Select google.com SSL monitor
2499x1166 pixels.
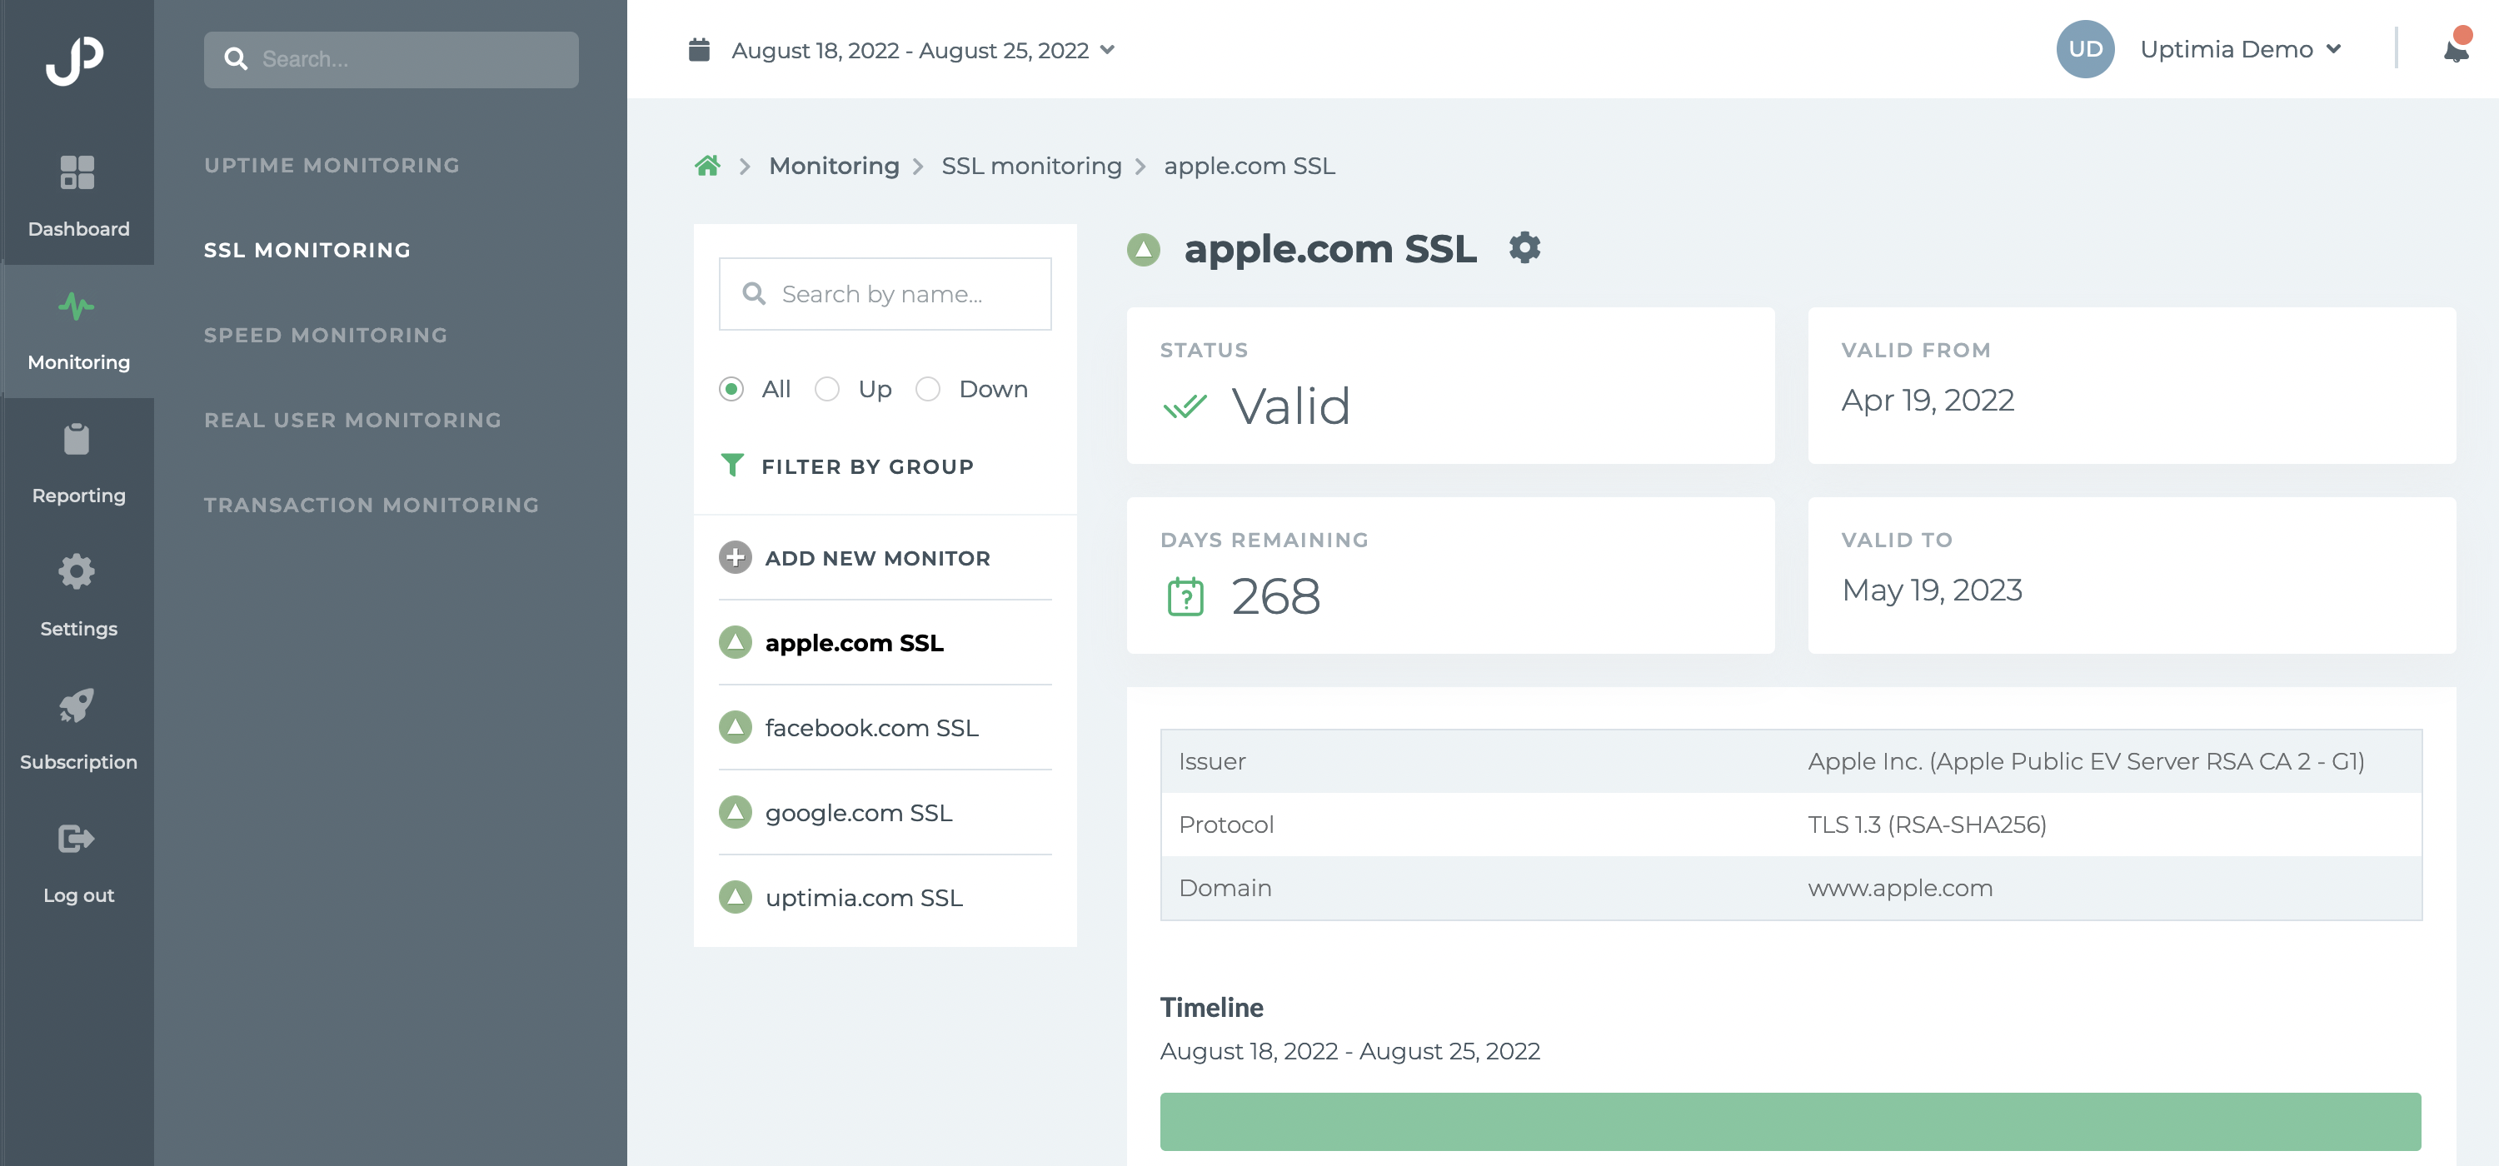(859, 813)
